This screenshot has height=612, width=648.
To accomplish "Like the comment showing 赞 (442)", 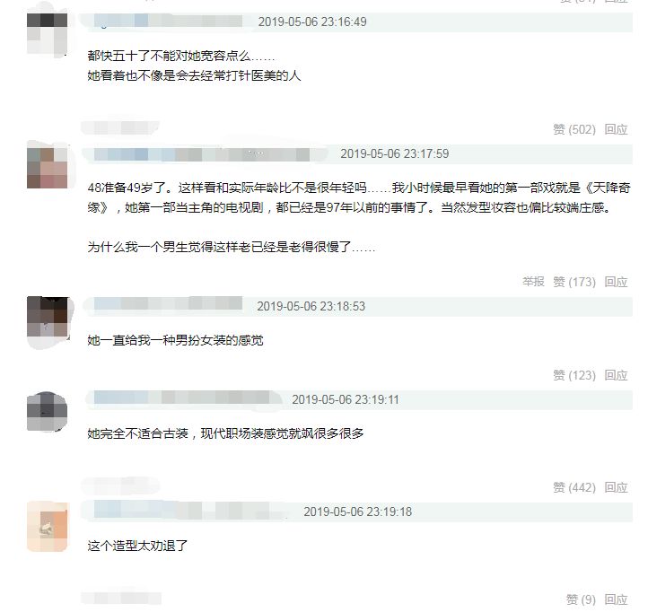I will [574, 487].
